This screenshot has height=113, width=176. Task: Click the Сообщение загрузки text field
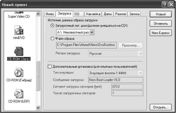[x=116, y=80]
